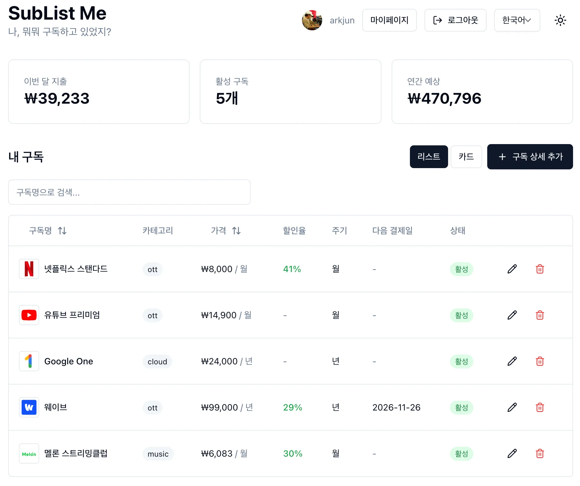Toggle the light/dark theme sun icon
This screenshot has width=580, height=486.
click(x=560, y=21)
